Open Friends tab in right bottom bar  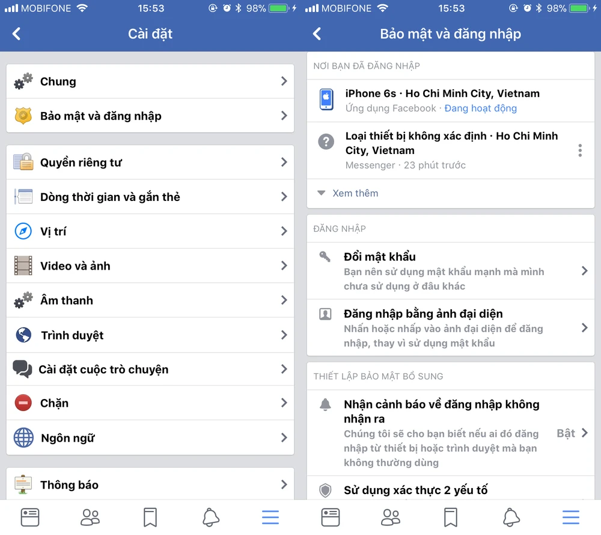pos(391,518)
